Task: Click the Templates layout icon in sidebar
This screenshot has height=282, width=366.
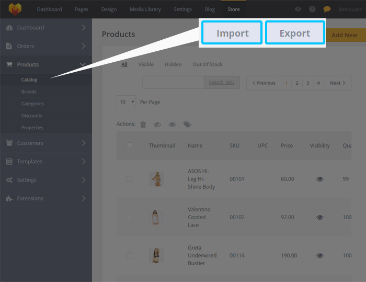Action: click(x=9, y=162)
